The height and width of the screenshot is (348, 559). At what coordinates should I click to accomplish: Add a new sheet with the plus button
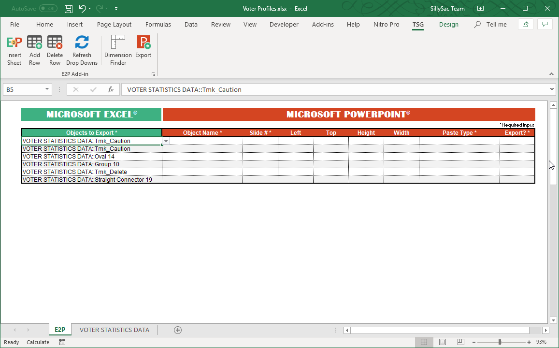pos(178,330)
